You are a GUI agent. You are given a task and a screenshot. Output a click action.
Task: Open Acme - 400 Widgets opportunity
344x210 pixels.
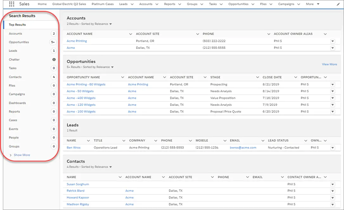click(81, 98)
